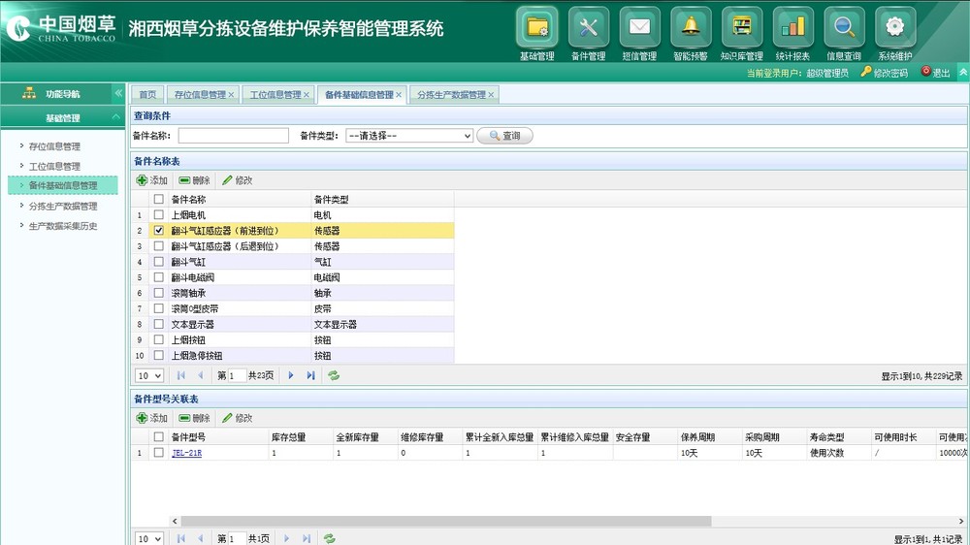
Task: Check the 翻斗电磁阀 row checkbox
Action: (159, 277)
